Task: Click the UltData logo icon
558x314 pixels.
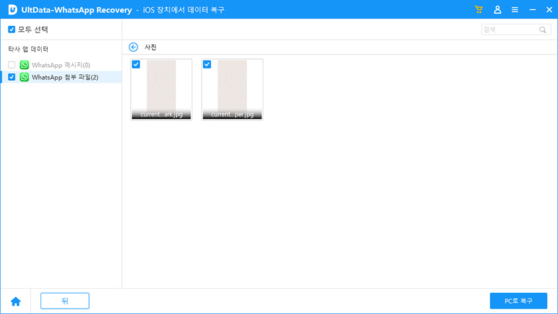Action: [x=12, y=10]
